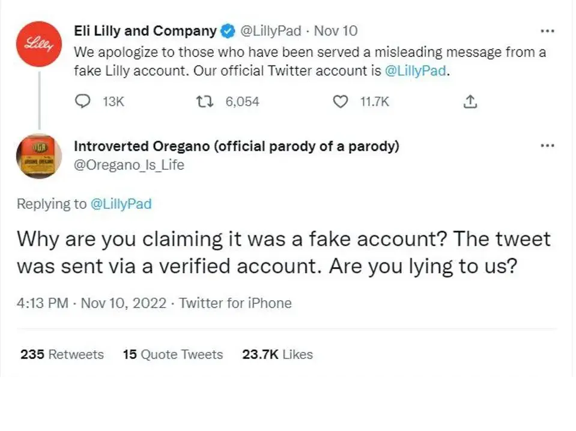View the 235 Retweets list
This screenshot has height=431, width=576.
pyautogui.click(x=62, y=354)
